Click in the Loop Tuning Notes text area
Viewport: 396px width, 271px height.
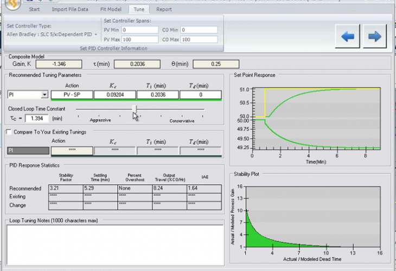pyautogui.click(x=115, y=245)
